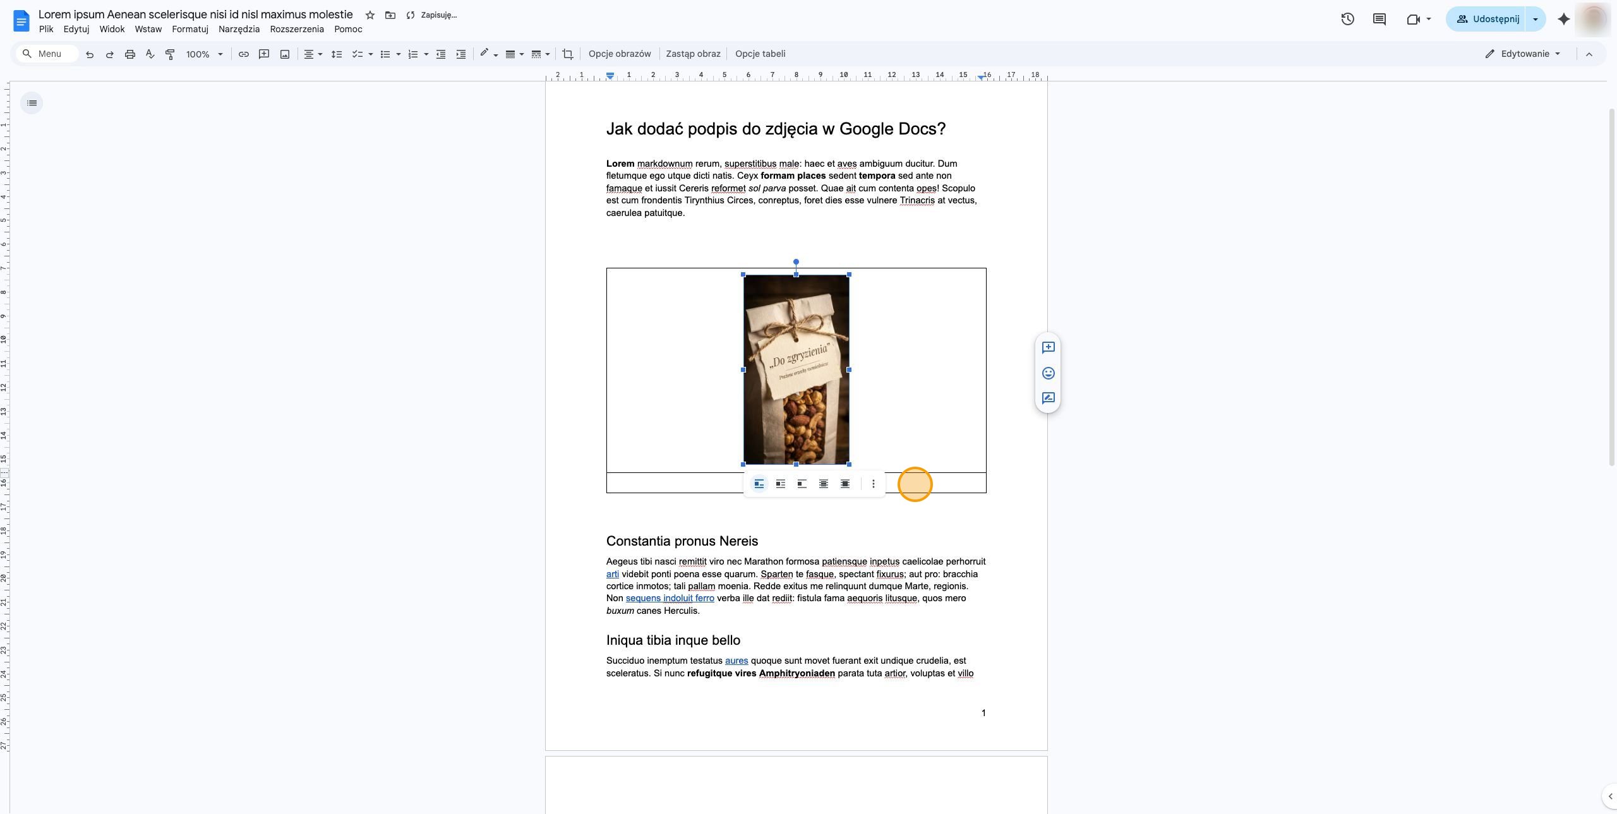Viewport: 1617px width, 814px height.
Task: Insert a link
Action: click(243, 54)
